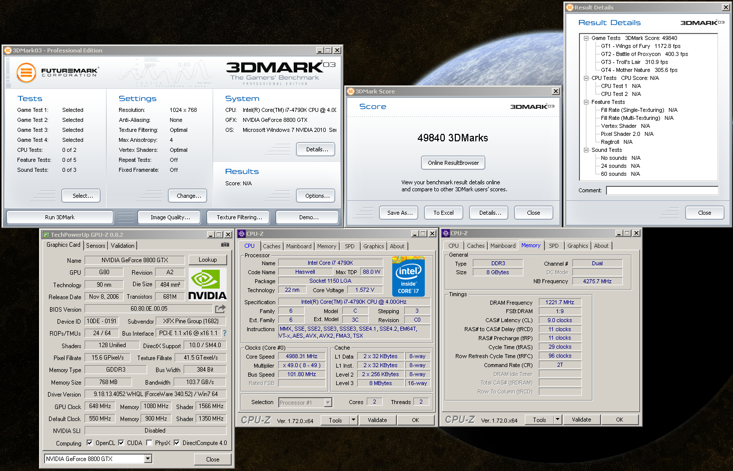
Task: Click the Driver Version field in GPU-Z
Action: [156, 394]
